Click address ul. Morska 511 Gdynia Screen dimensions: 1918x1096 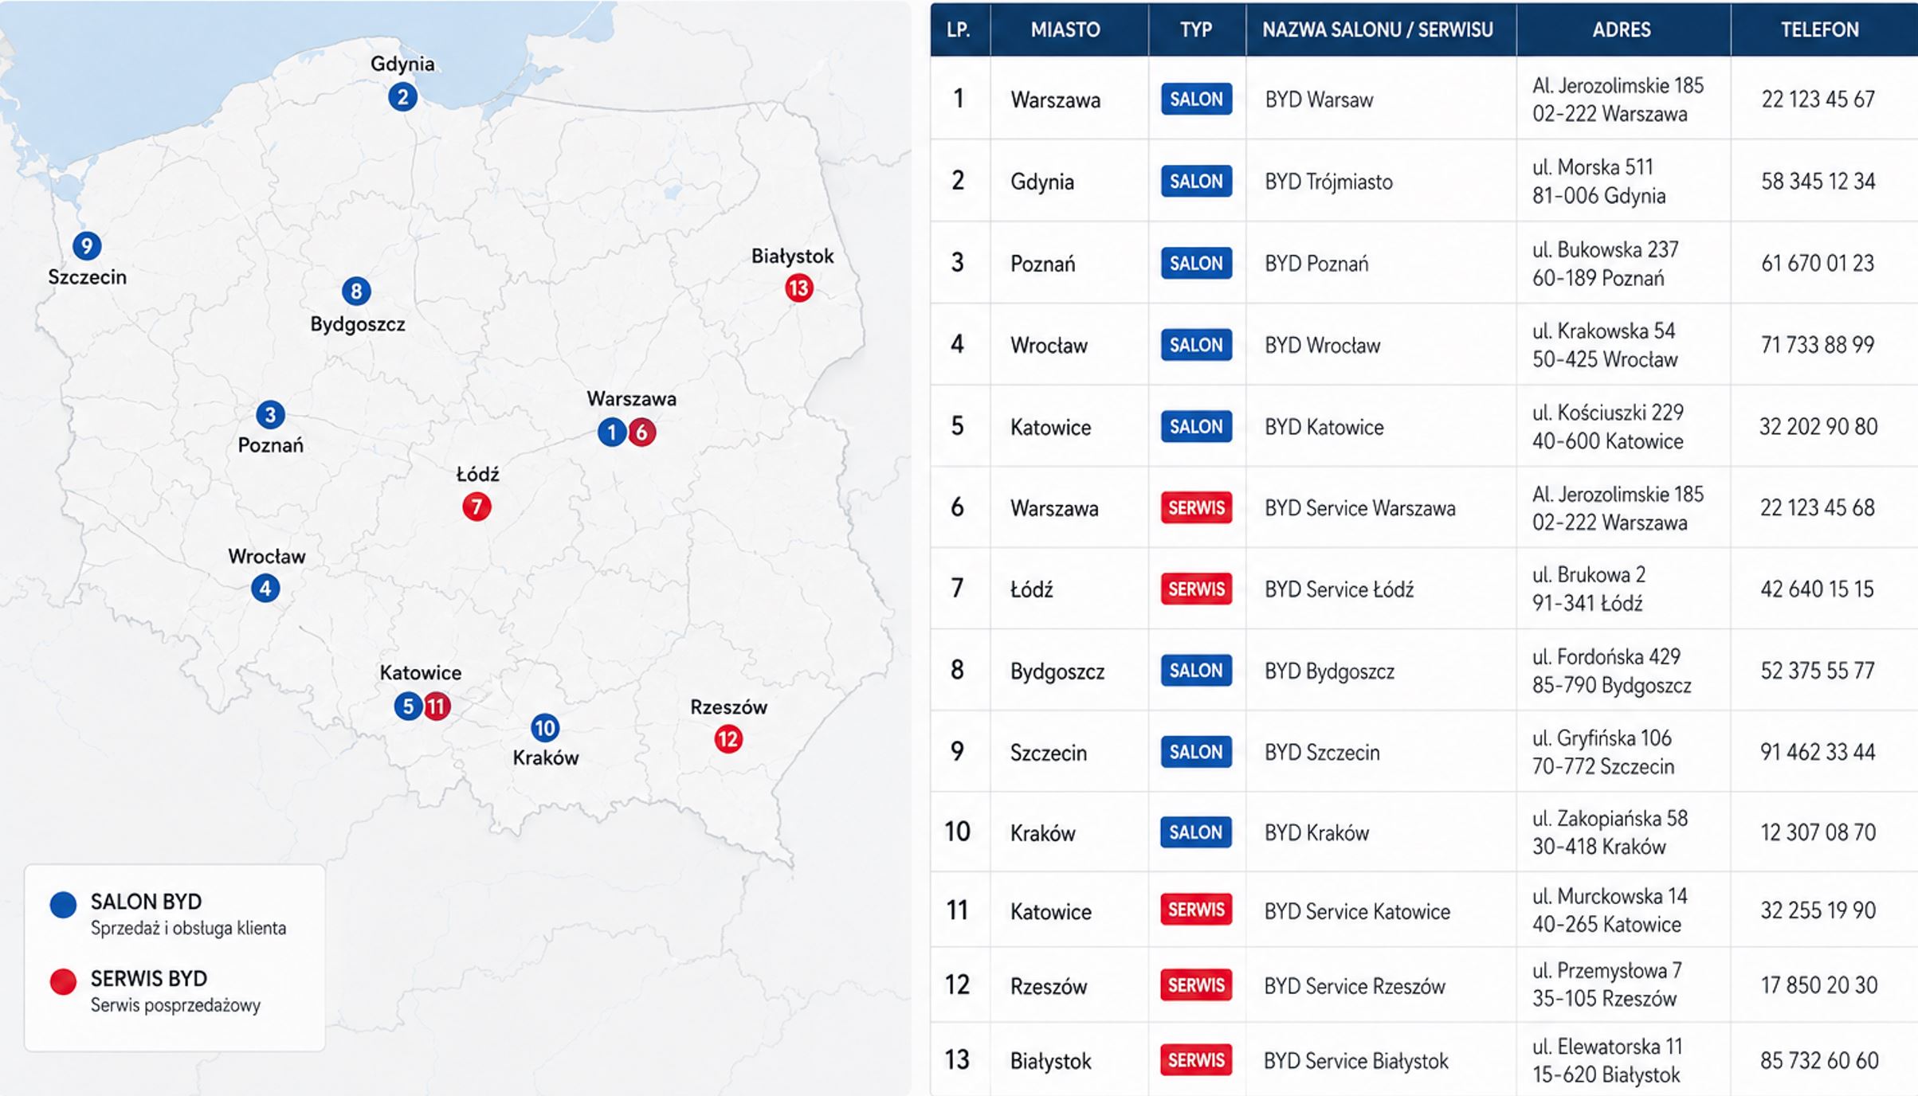point(1598,182)
